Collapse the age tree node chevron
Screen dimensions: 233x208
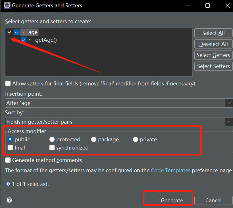point(9,32)
